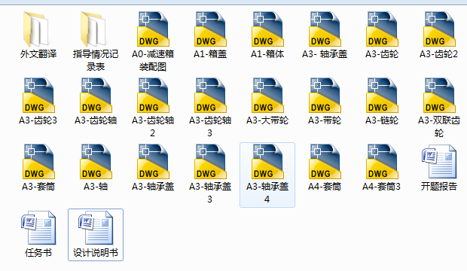The width and height of the screenshot is (467, 271).
Task: Click the file name text A3-齿轮3
Action: tap(38, 120)
